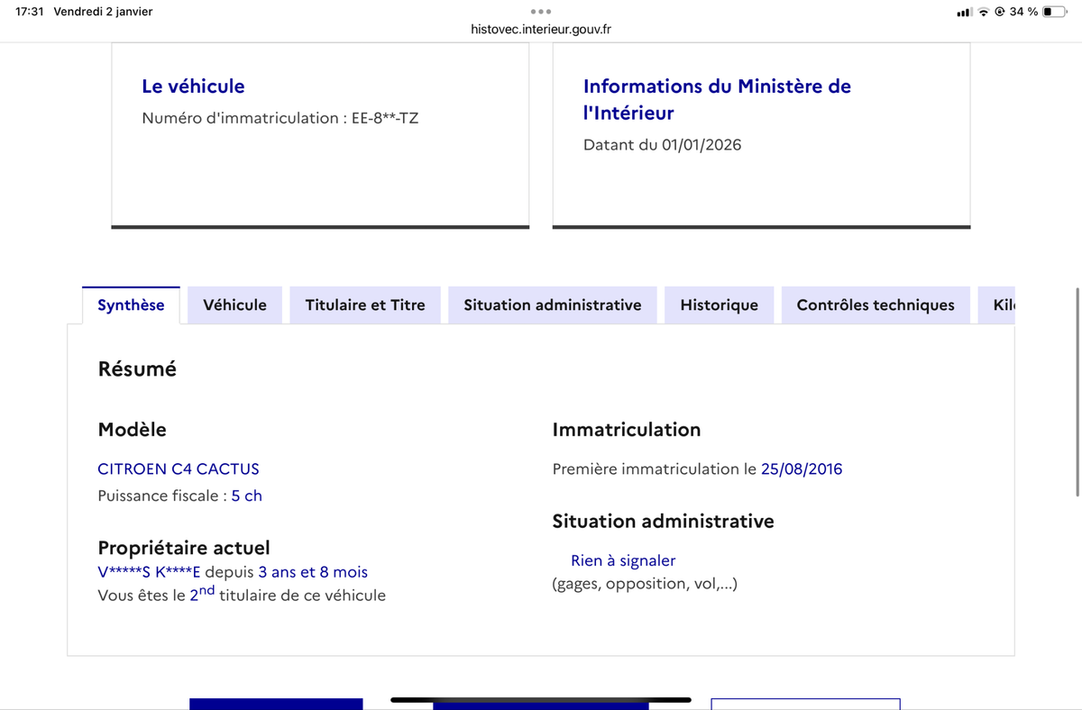Open the Titulaire et Titre tab
This screenshot has width=1082, height=710.
pyautogui.click(x=364, y=305)
